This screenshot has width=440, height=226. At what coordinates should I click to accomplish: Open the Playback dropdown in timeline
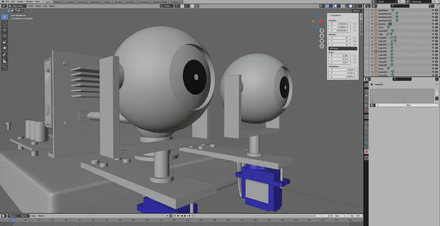pyautogui.click(x=13, y=216)
